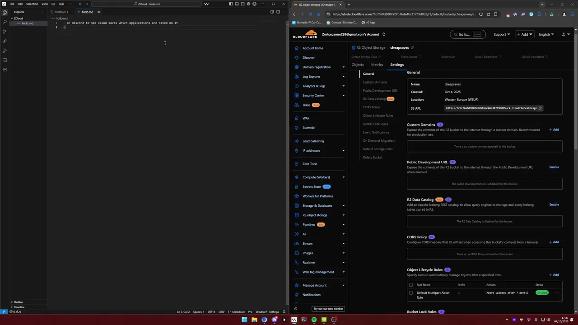
Task: Switch to the Untitled-1 editor tab
Action: [61, 12]
